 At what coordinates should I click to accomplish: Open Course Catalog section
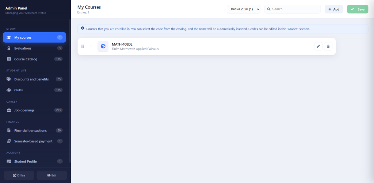coord(34,59)
